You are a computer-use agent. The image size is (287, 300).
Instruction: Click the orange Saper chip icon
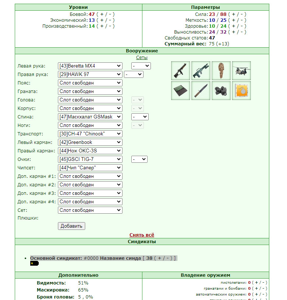241,90
